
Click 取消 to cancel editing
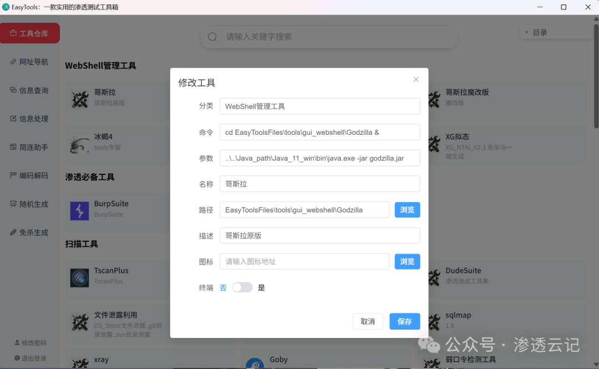coord(368,322)
